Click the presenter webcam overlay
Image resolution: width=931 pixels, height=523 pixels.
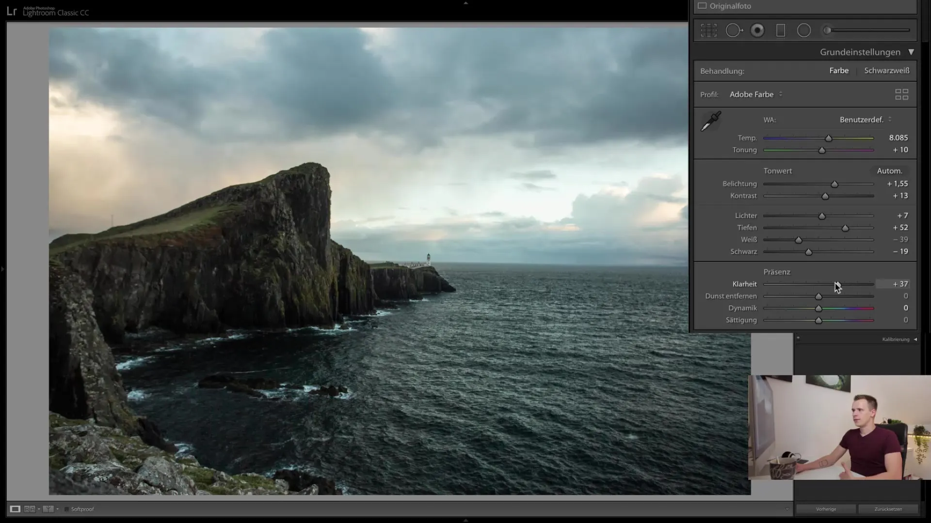coord(839,428)
